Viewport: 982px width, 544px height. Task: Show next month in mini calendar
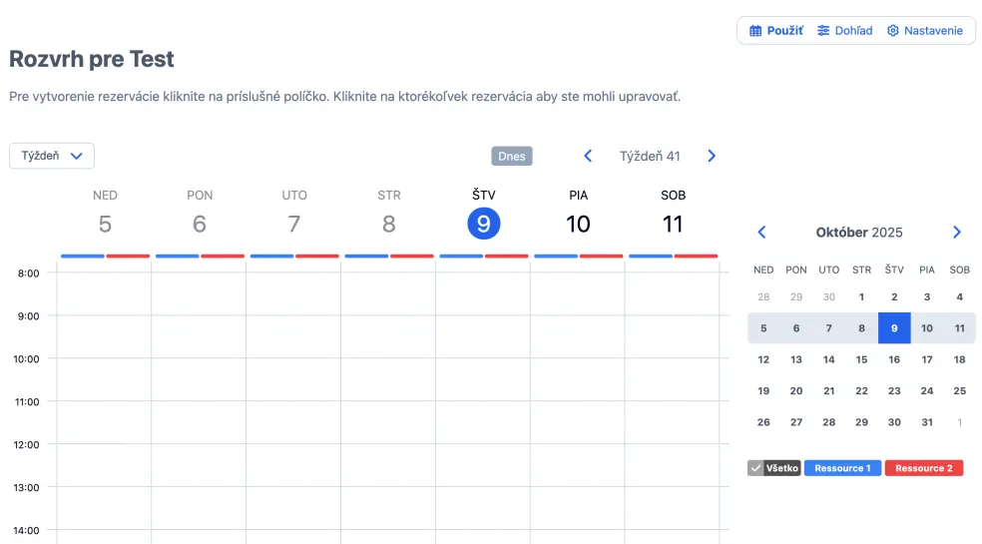coord(957,233)
